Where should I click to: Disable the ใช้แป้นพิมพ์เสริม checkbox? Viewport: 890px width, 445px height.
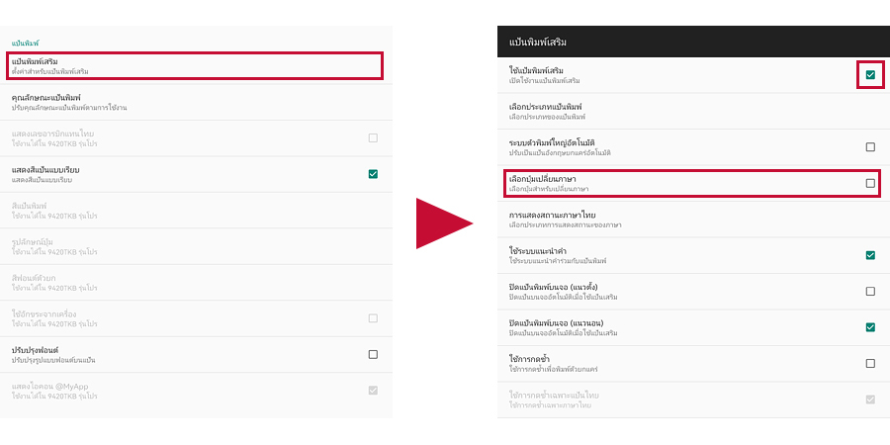pos(870,74)
